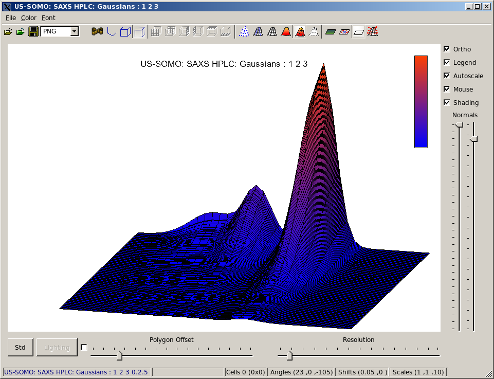Click the status text ending in 0.2.5
The height and width of the screenshot is (379, 494).
[76, 372]
